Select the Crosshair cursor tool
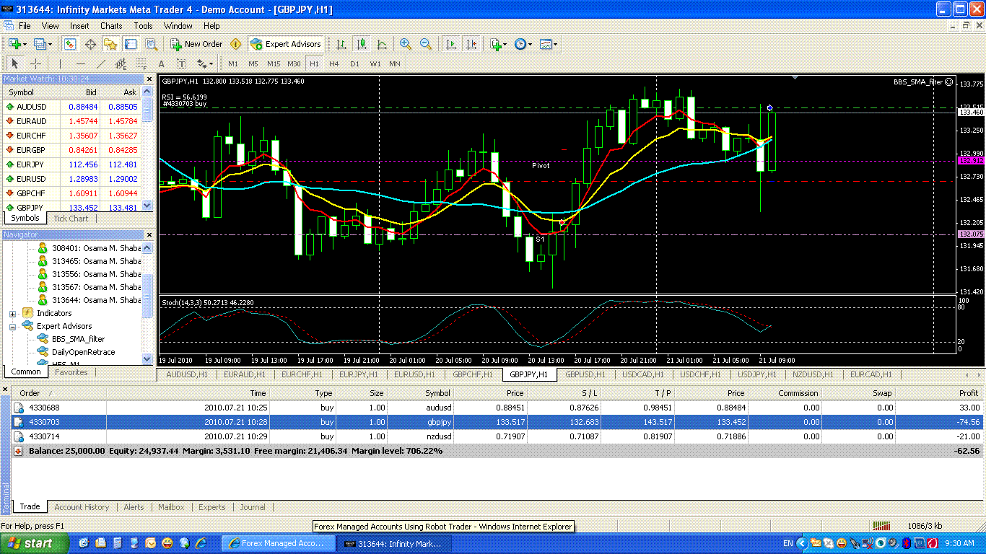The width and height of the screenshot is (986, 554). coord(35,63)
